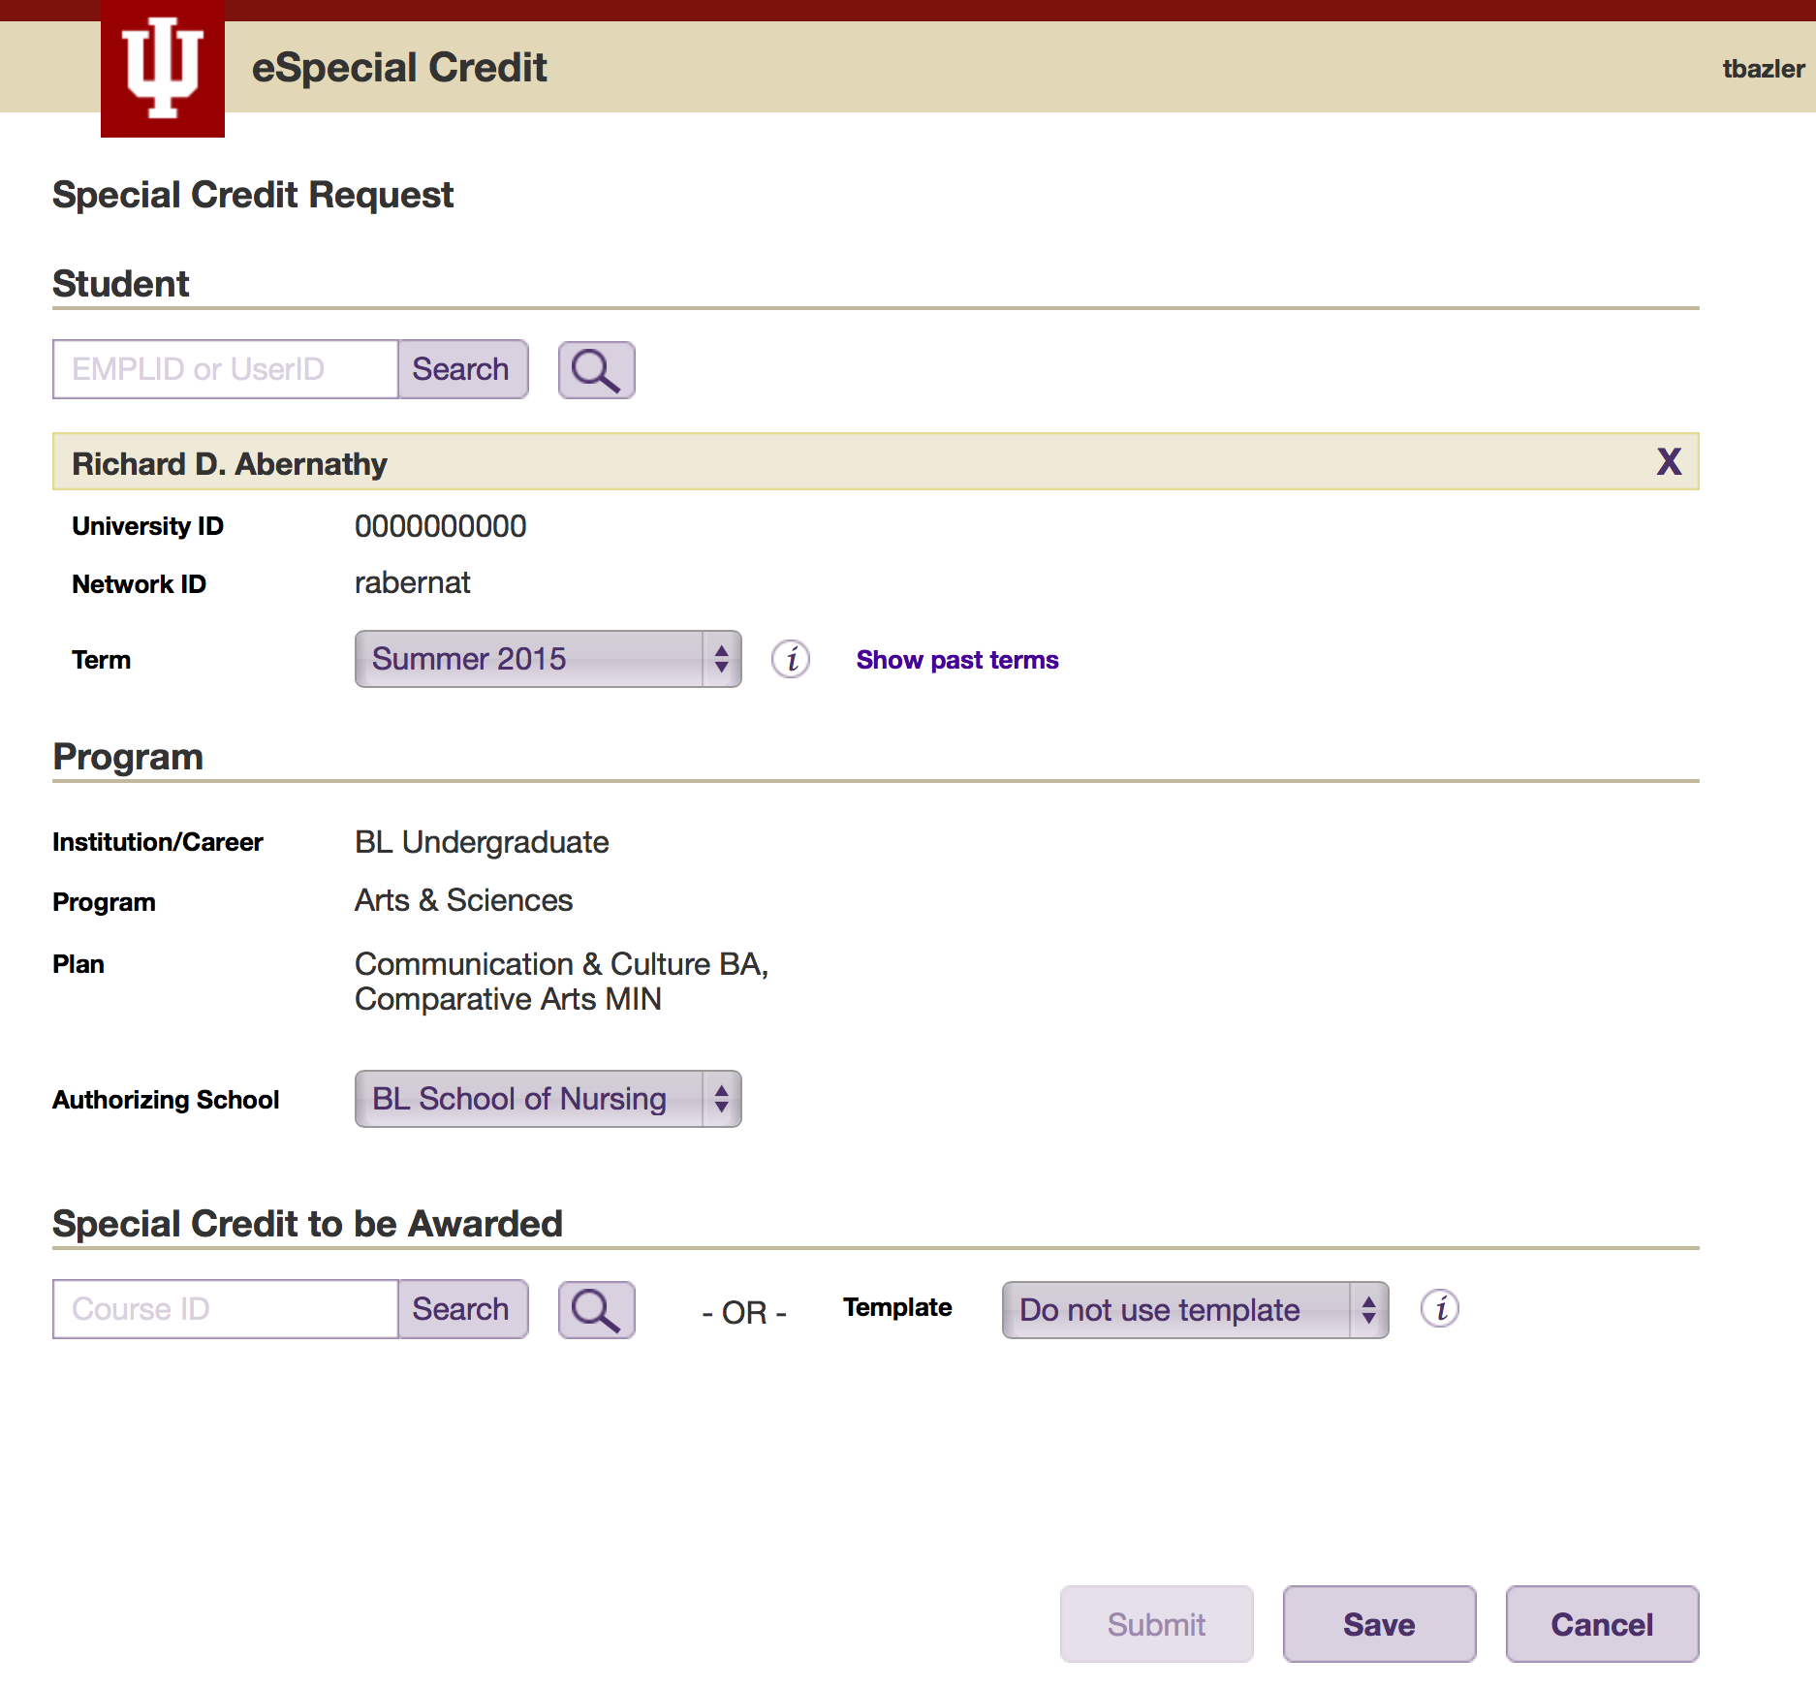Click the Student section heading
This screenshot has width=1816, height=1688.
click(x=121, y=284)
